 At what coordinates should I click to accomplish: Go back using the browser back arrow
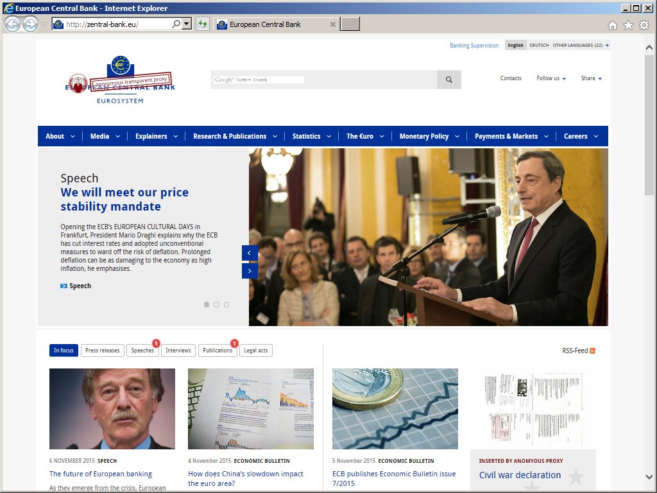[x=12, y=24]
